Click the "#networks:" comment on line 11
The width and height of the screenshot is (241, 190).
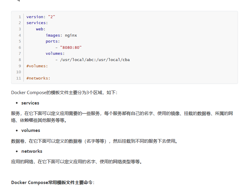tap(38, 78)
